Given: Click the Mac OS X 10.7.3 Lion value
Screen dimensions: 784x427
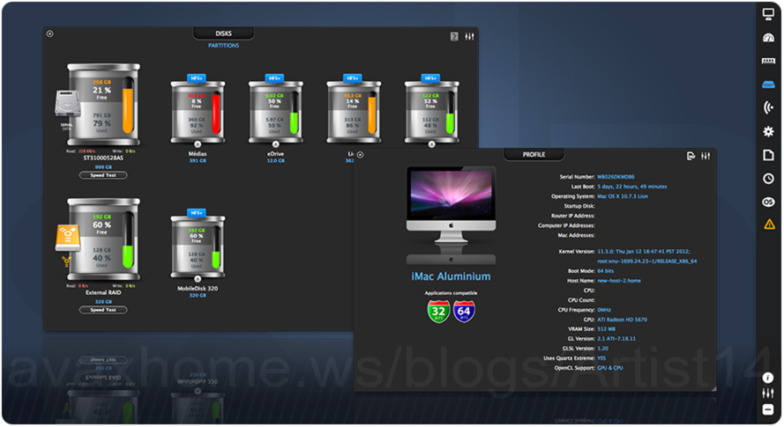Looking at the screenshot, I should point(623,196).
